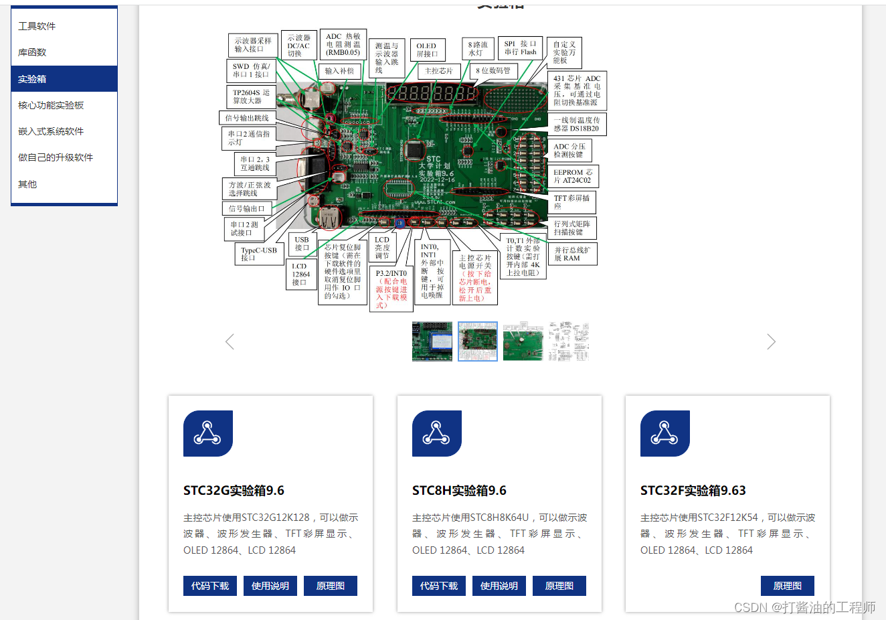Click the STC8H实验箱9.6 title

[459, 491]
